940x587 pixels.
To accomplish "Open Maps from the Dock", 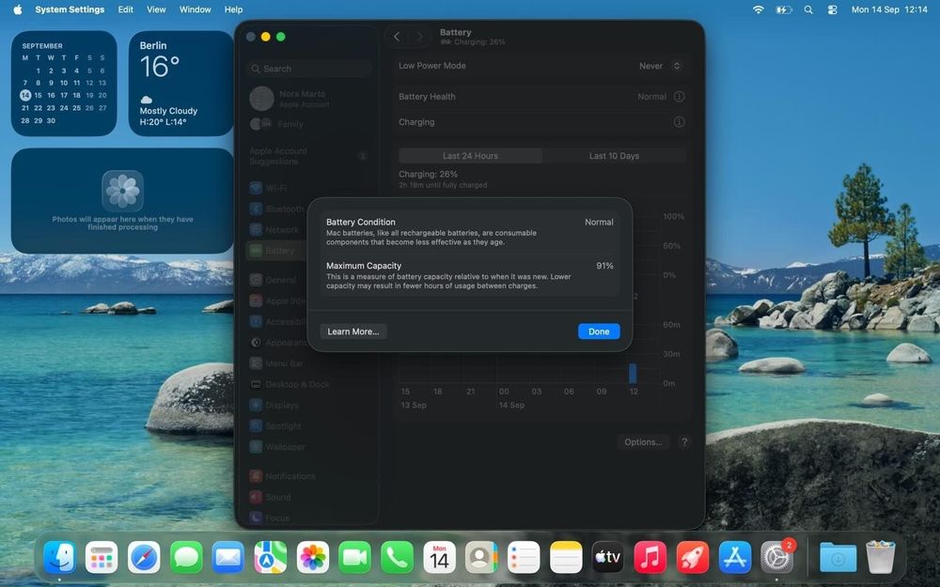I will click(271, 557).
